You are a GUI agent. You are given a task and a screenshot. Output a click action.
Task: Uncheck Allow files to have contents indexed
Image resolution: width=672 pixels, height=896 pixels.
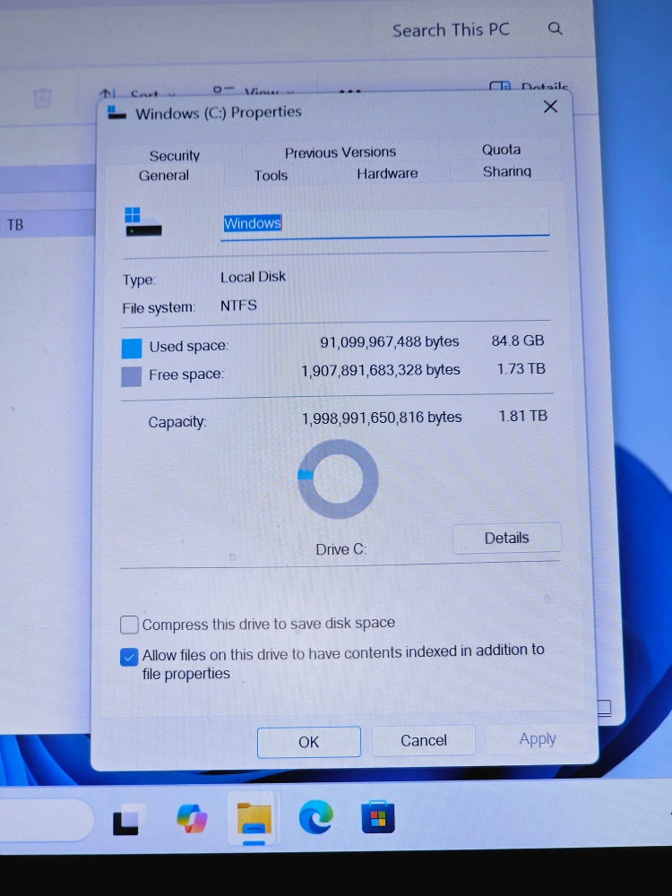130,657
